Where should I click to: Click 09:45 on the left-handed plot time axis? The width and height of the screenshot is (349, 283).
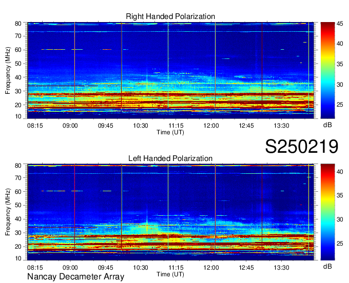coord(106,267)
